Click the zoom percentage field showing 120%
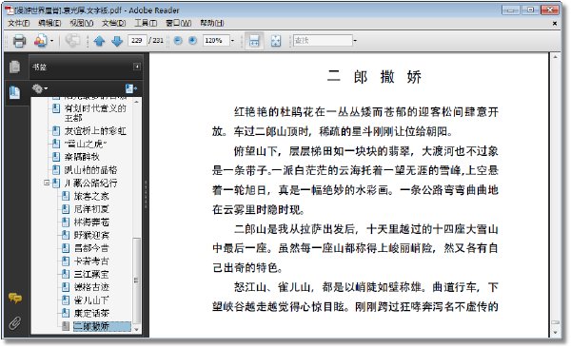 pos(216,40)
